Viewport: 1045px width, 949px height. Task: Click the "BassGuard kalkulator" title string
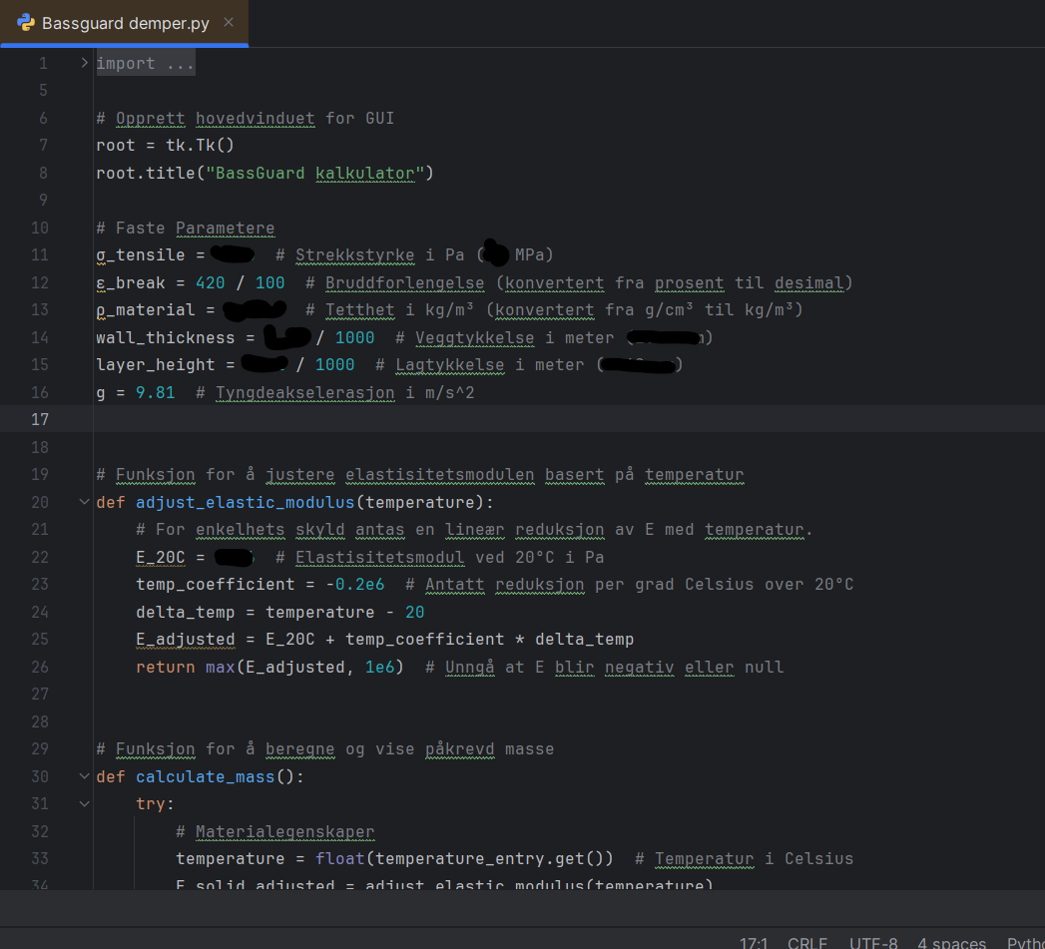(x=312, y=173)
